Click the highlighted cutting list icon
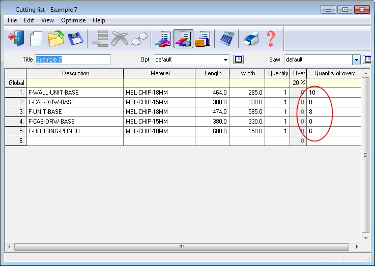Image resolution: width=375 pixels, height=266 pixels. 183,39
